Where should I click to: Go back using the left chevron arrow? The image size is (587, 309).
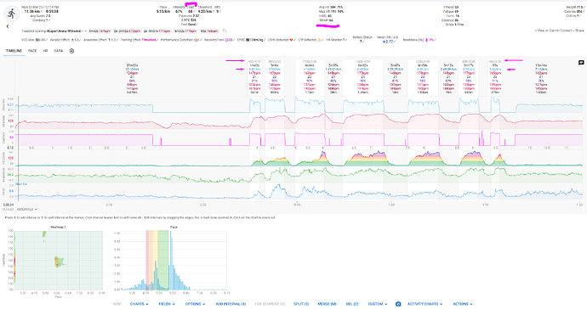click(8, 26)
